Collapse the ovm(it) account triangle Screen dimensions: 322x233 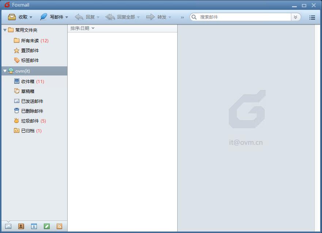5,71
